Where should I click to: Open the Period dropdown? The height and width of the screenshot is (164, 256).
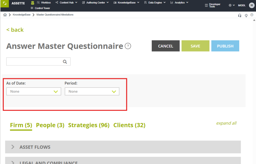coord(92,92)
